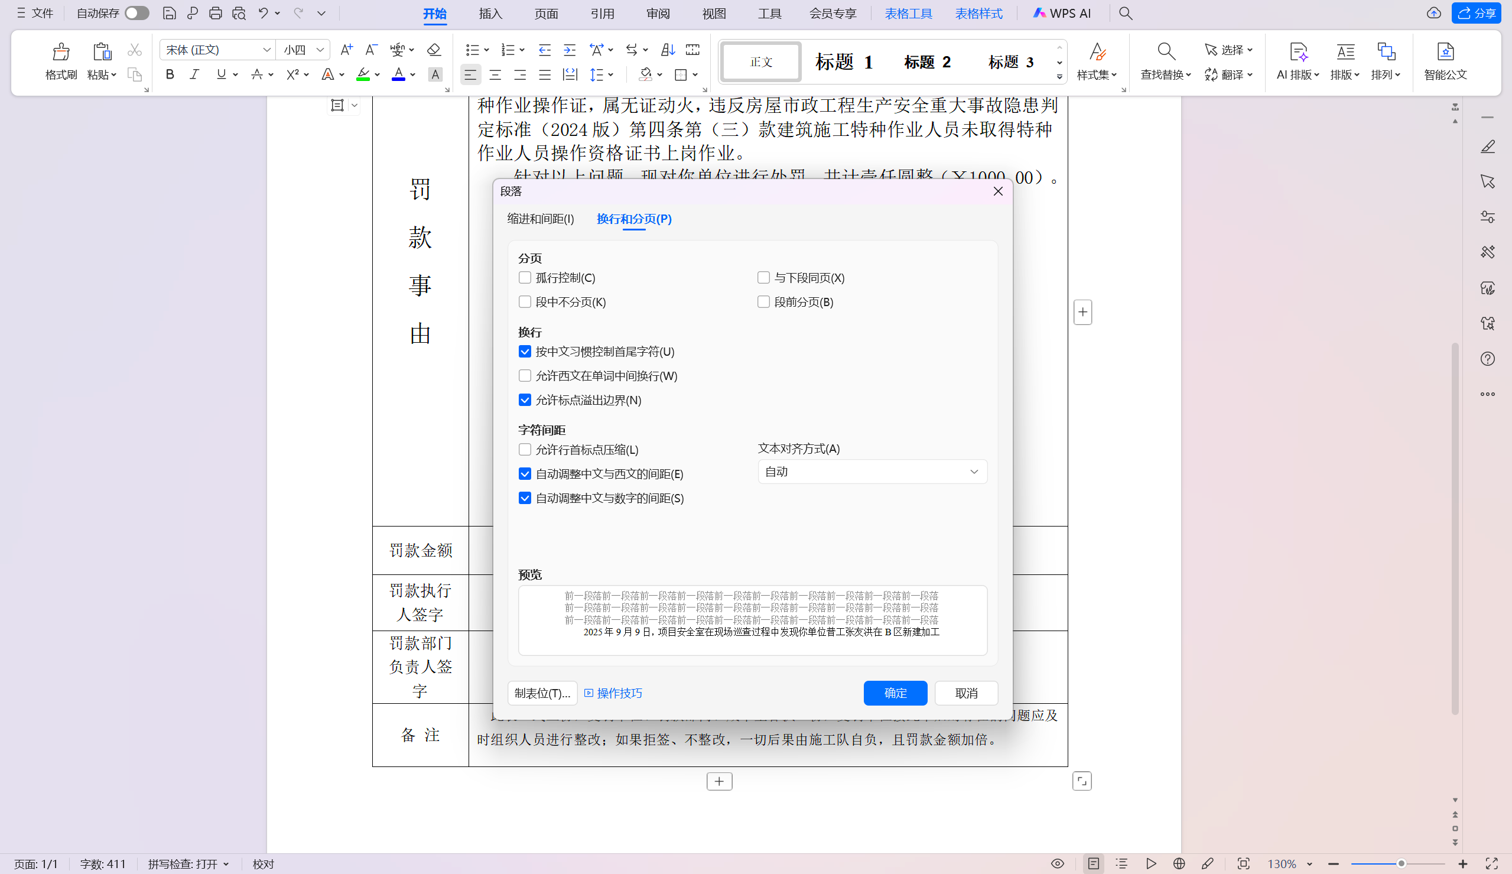Open the 文本对齐方式 dropdown showing 自动
1512x874 pixels.
(873, 472)
